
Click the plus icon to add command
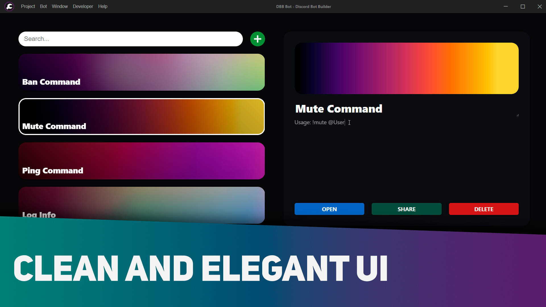point(257,39)
